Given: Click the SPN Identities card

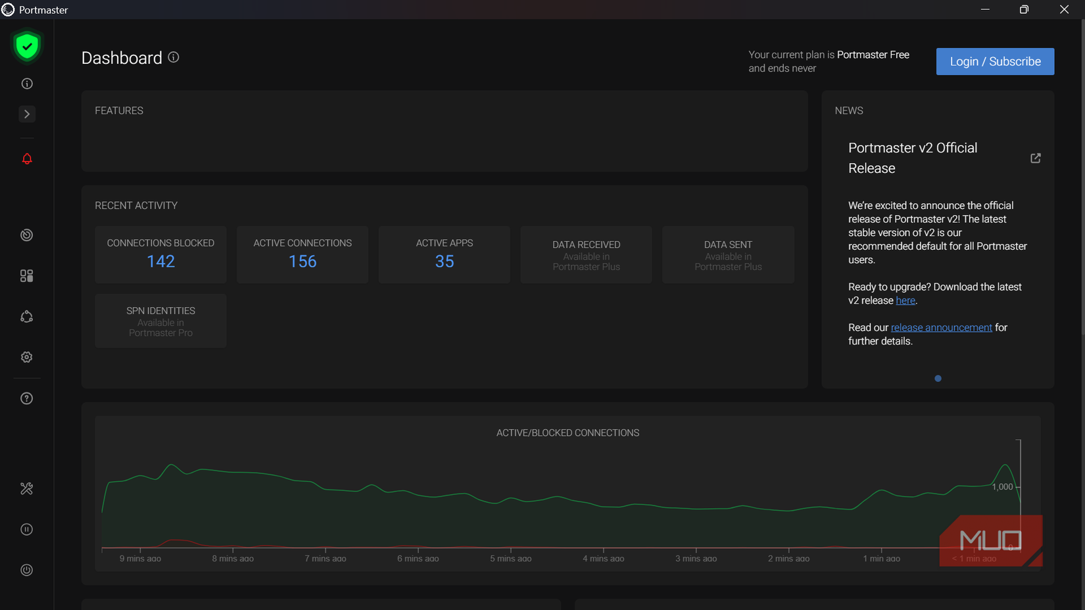Looking at the screenshot, I should pyautogui.click(x=160, y=321).
